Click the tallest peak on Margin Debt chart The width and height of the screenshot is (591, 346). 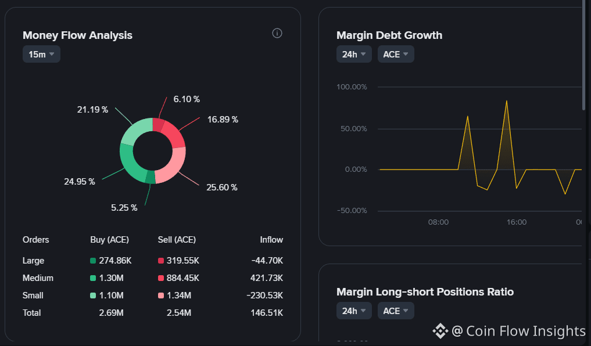tap(507, 101)
